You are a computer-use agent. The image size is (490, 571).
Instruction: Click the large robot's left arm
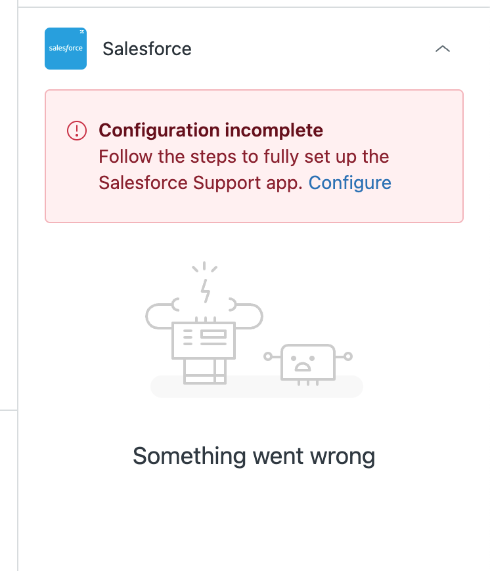[x=160, y=316]
